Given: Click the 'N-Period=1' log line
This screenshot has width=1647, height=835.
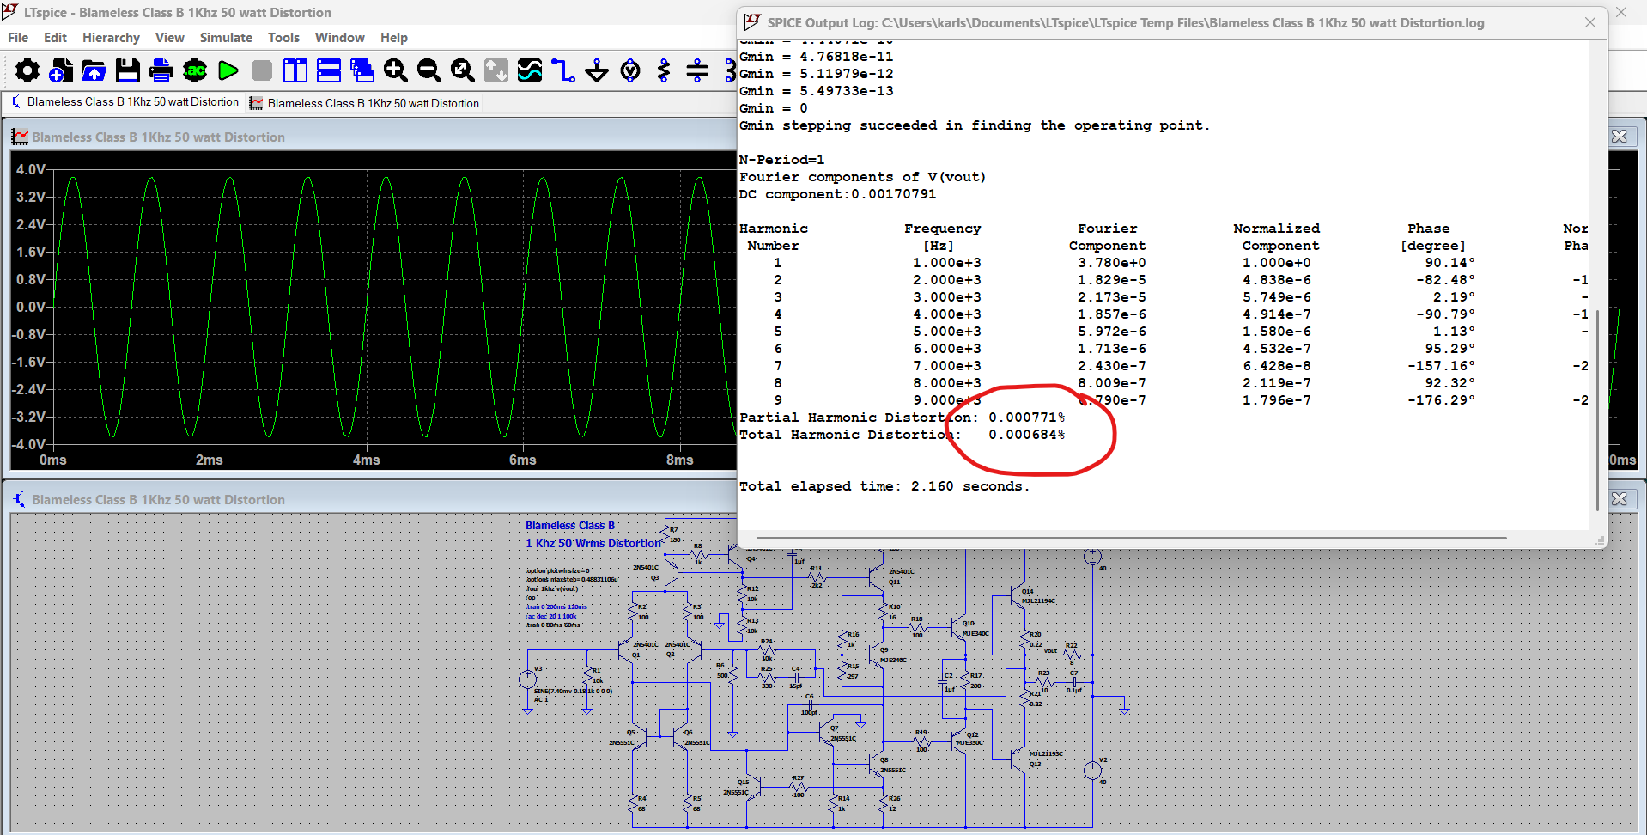Looking at the screenshot, I should [x=781, y=160].
